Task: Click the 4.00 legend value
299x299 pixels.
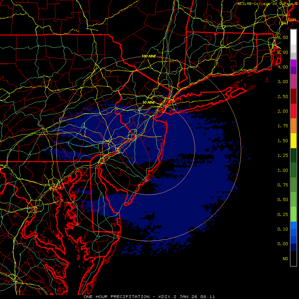Action: pyautogui.click(x=283, y=67)
